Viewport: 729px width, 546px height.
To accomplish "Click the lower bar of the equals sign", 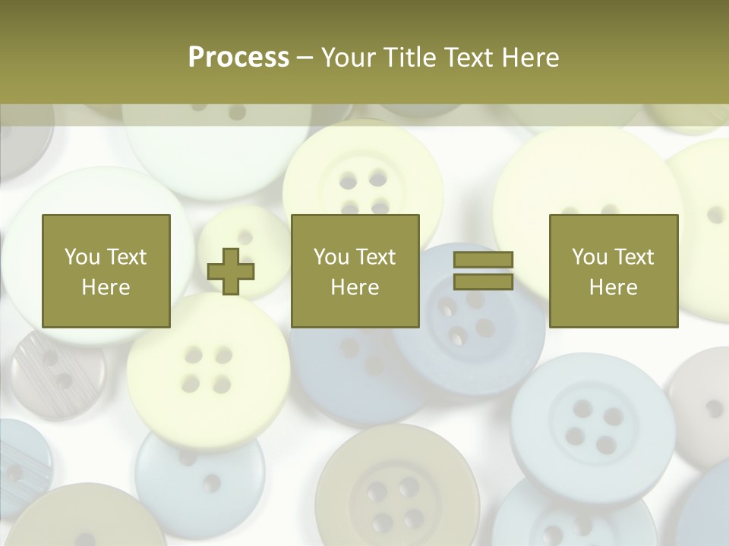I will coord(483,282).
